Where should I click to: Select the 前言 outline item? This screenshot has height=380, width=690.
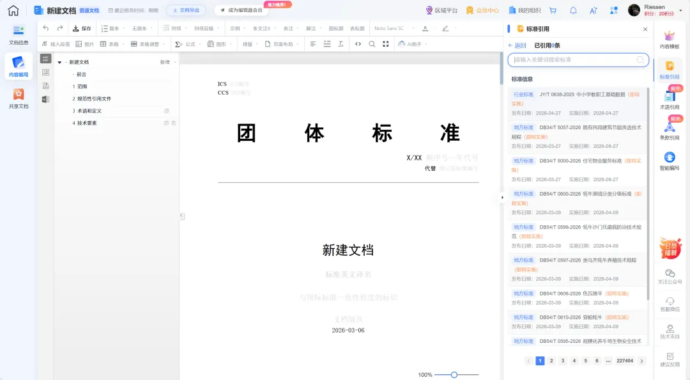click(81, 74)
